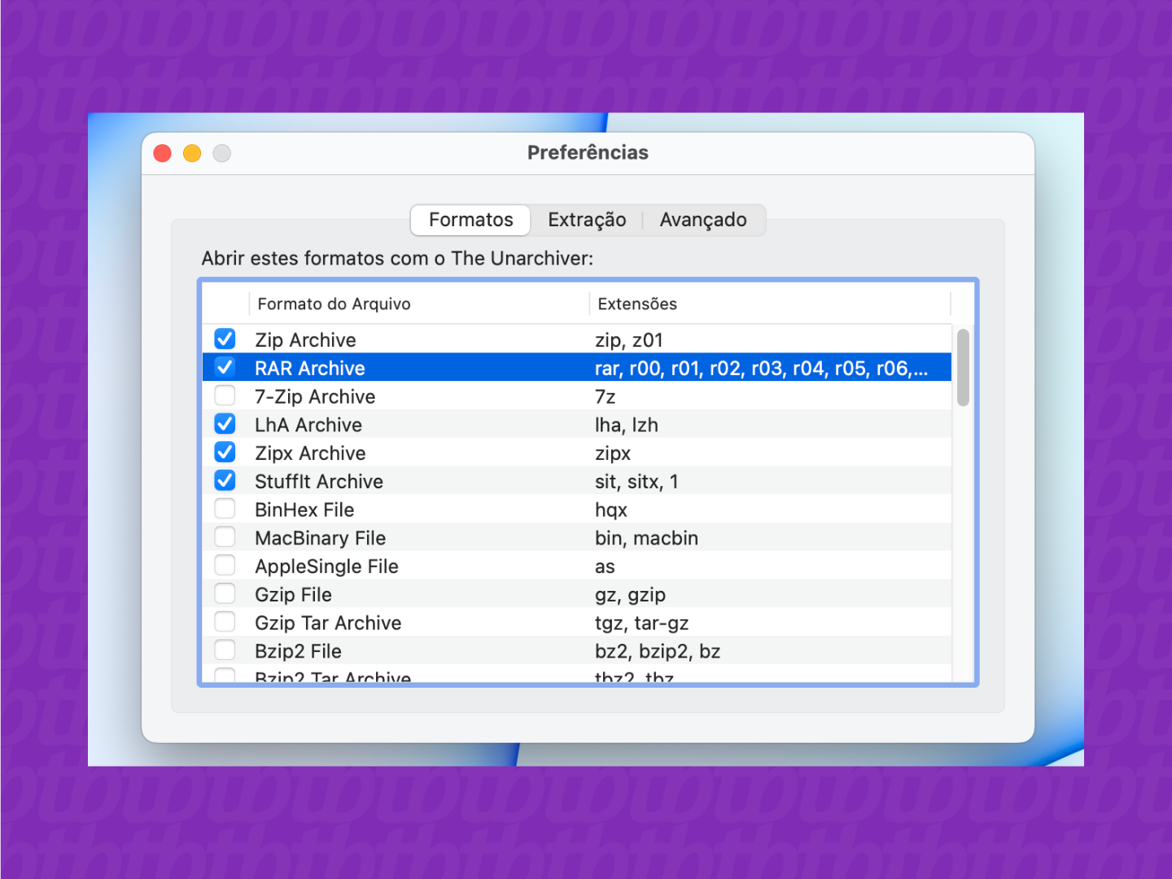The image size is (1172, 879).
Task: Select the LhA Archive row name
Action: click(308, 425)
